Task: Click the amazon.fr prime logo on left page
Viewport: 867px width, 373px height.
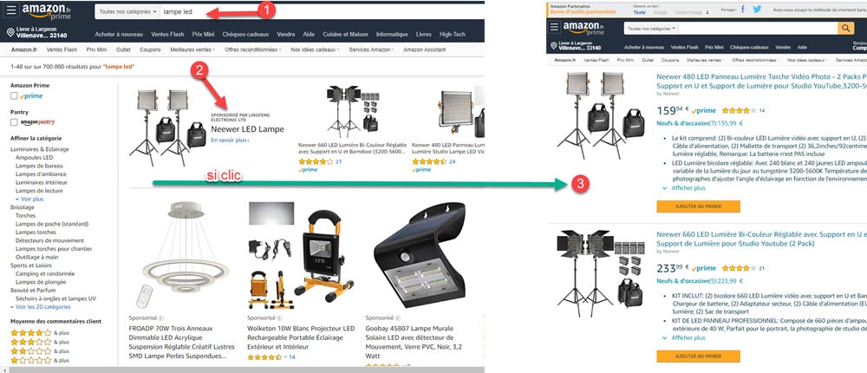Action: coord(47,11)
